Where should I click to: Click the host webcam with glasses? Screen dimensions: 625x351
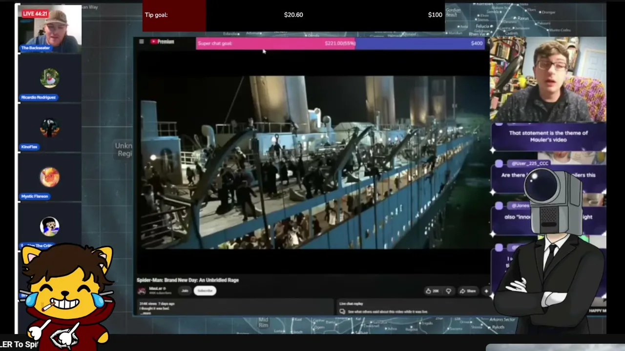coord(548,79)
